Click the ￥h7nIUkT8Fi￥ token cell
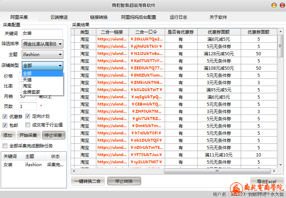The image size is (286, 198). pyautogui.click(x=147, y=133)
